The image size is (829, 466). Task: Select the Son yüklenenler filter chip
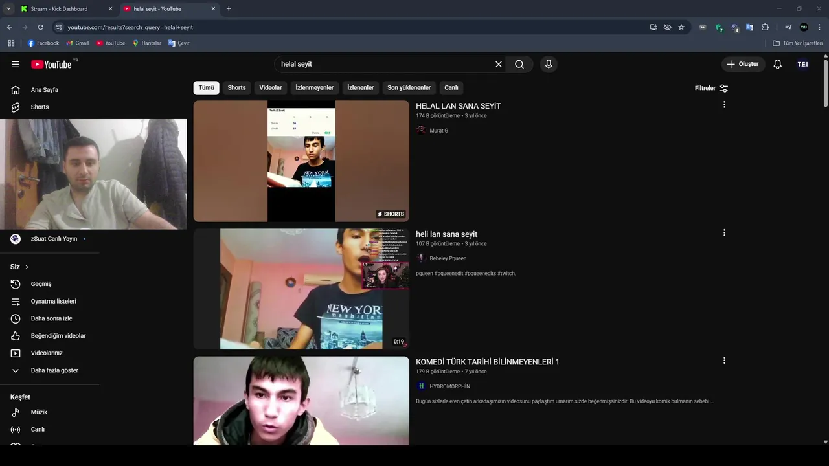point(409,87)
